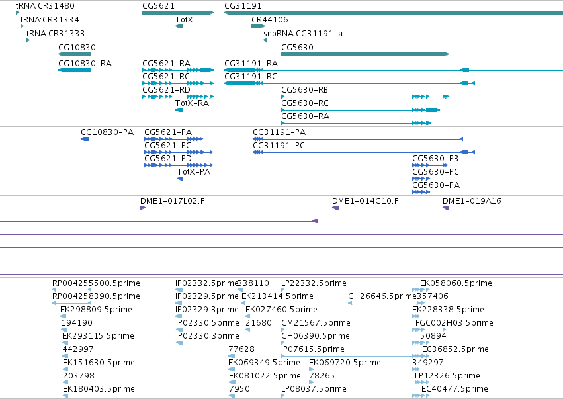Click EST IP02329.5prime

(179, 304)
